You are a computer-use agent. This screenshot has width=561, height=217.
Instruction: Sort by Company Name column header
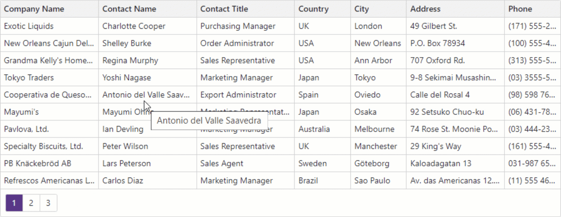pos(34,9)
